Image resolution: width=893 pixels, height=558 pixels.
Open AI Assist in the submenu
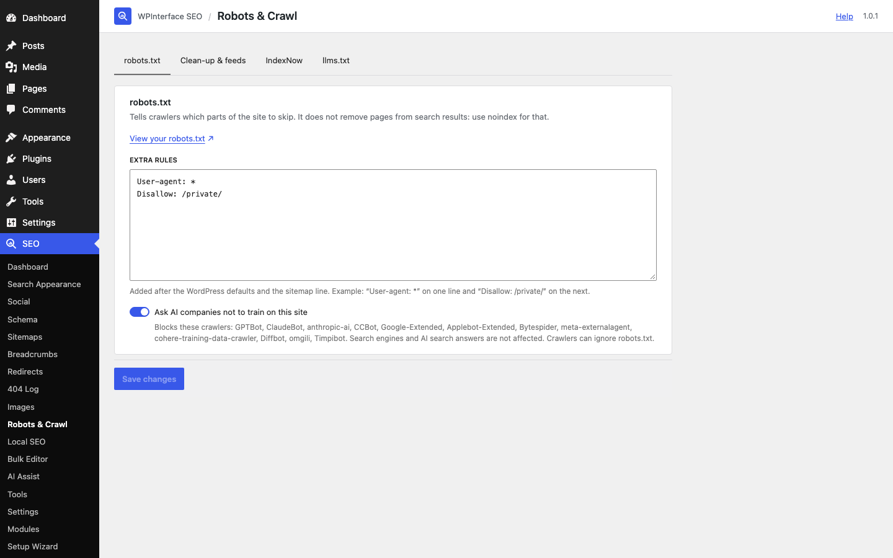point(24,476)
